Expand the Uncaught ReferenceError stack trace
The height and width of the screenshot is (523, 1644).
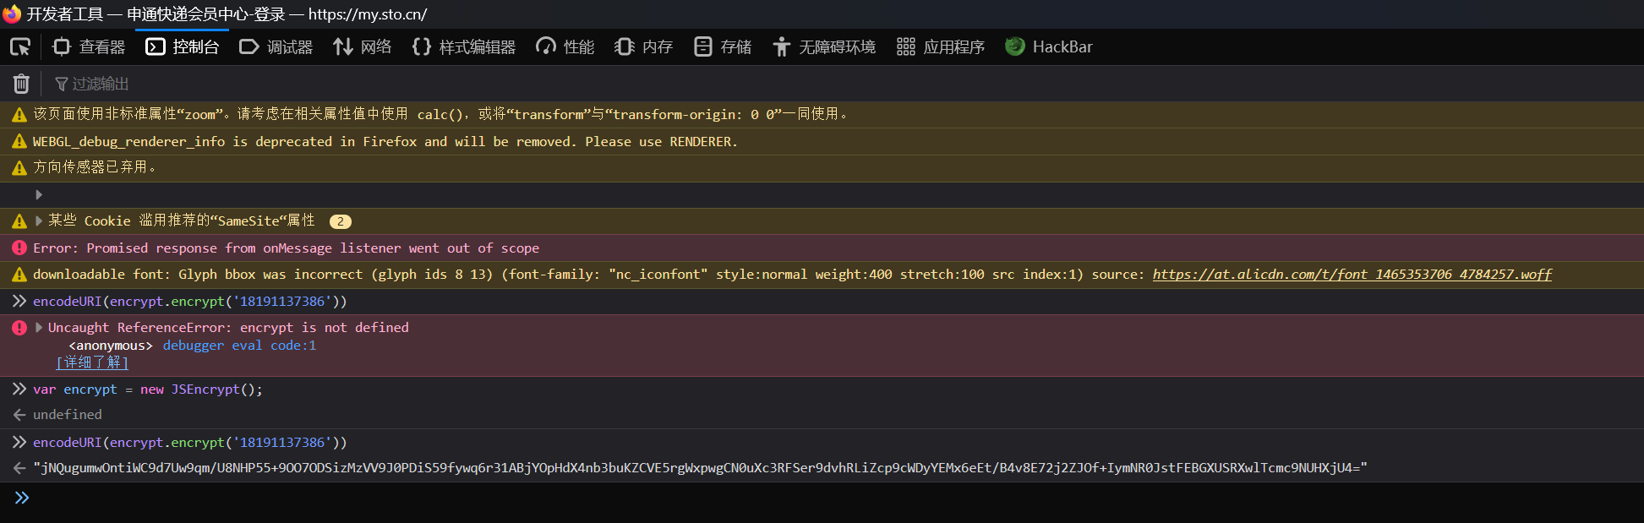pyautogui.click(x=39, y=328)
